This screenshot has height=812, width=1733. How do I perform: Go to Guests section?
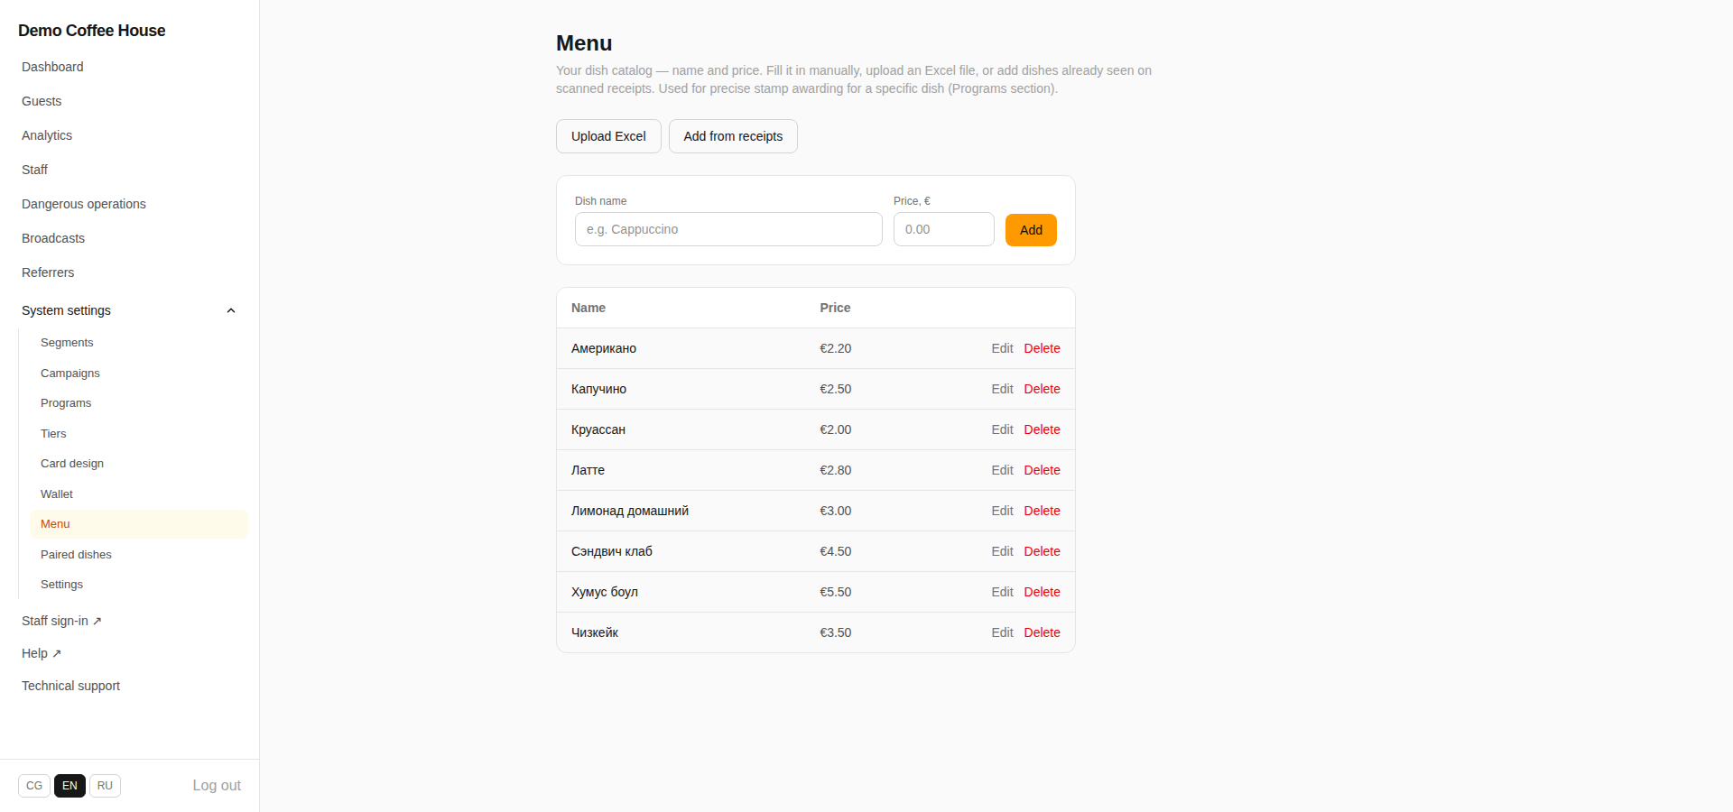tap(42, 101)
